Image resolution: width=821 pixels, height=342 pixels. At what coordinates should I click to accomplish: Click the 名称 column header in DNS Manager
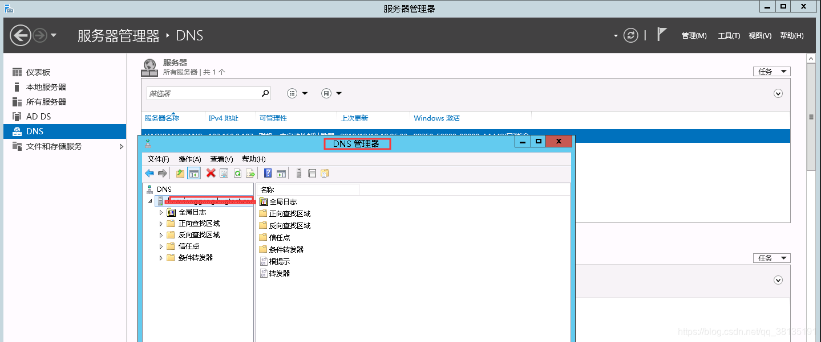pos(308,189)
